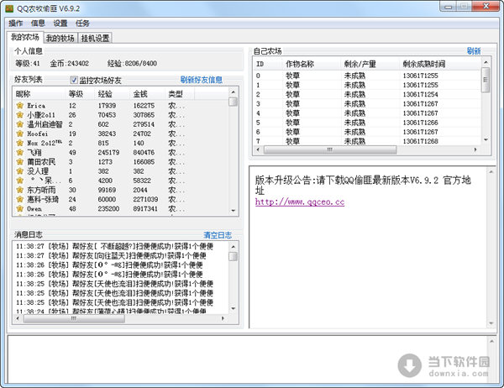Open the 操作 menu
Screen dimensions: 504x388
(15, 24)
